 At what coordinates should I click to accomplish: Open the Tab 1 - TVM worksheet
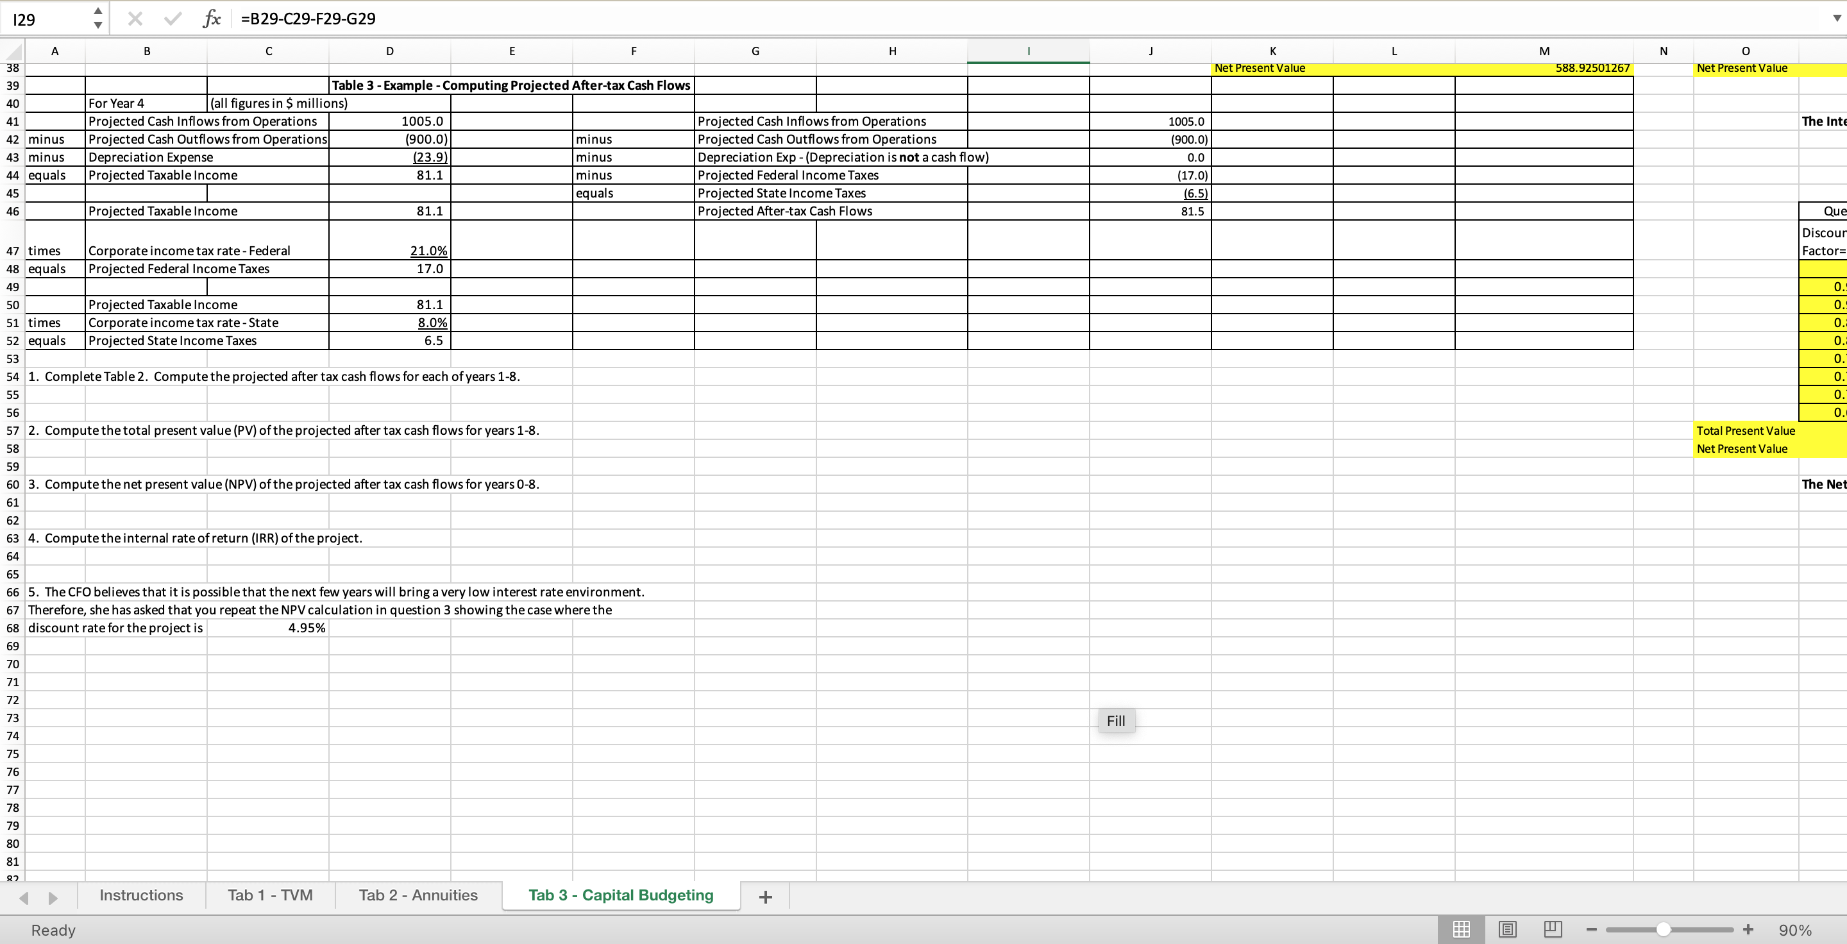click(x=269, y=895)
